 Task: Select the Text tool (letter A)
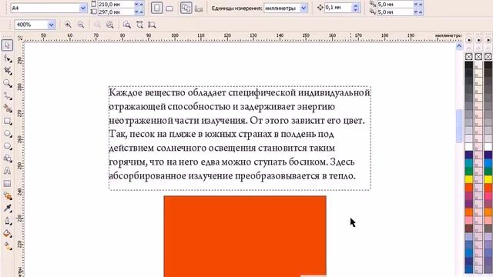[7, 171]
